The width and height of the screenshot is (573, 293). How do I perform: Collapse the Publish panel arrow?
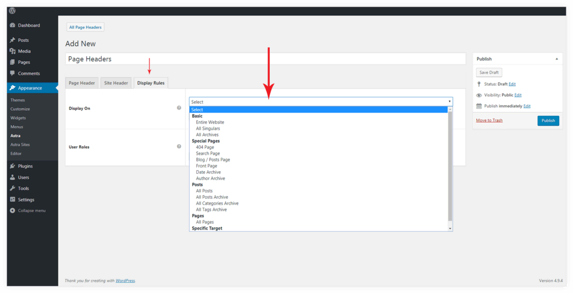coord(557,59)
